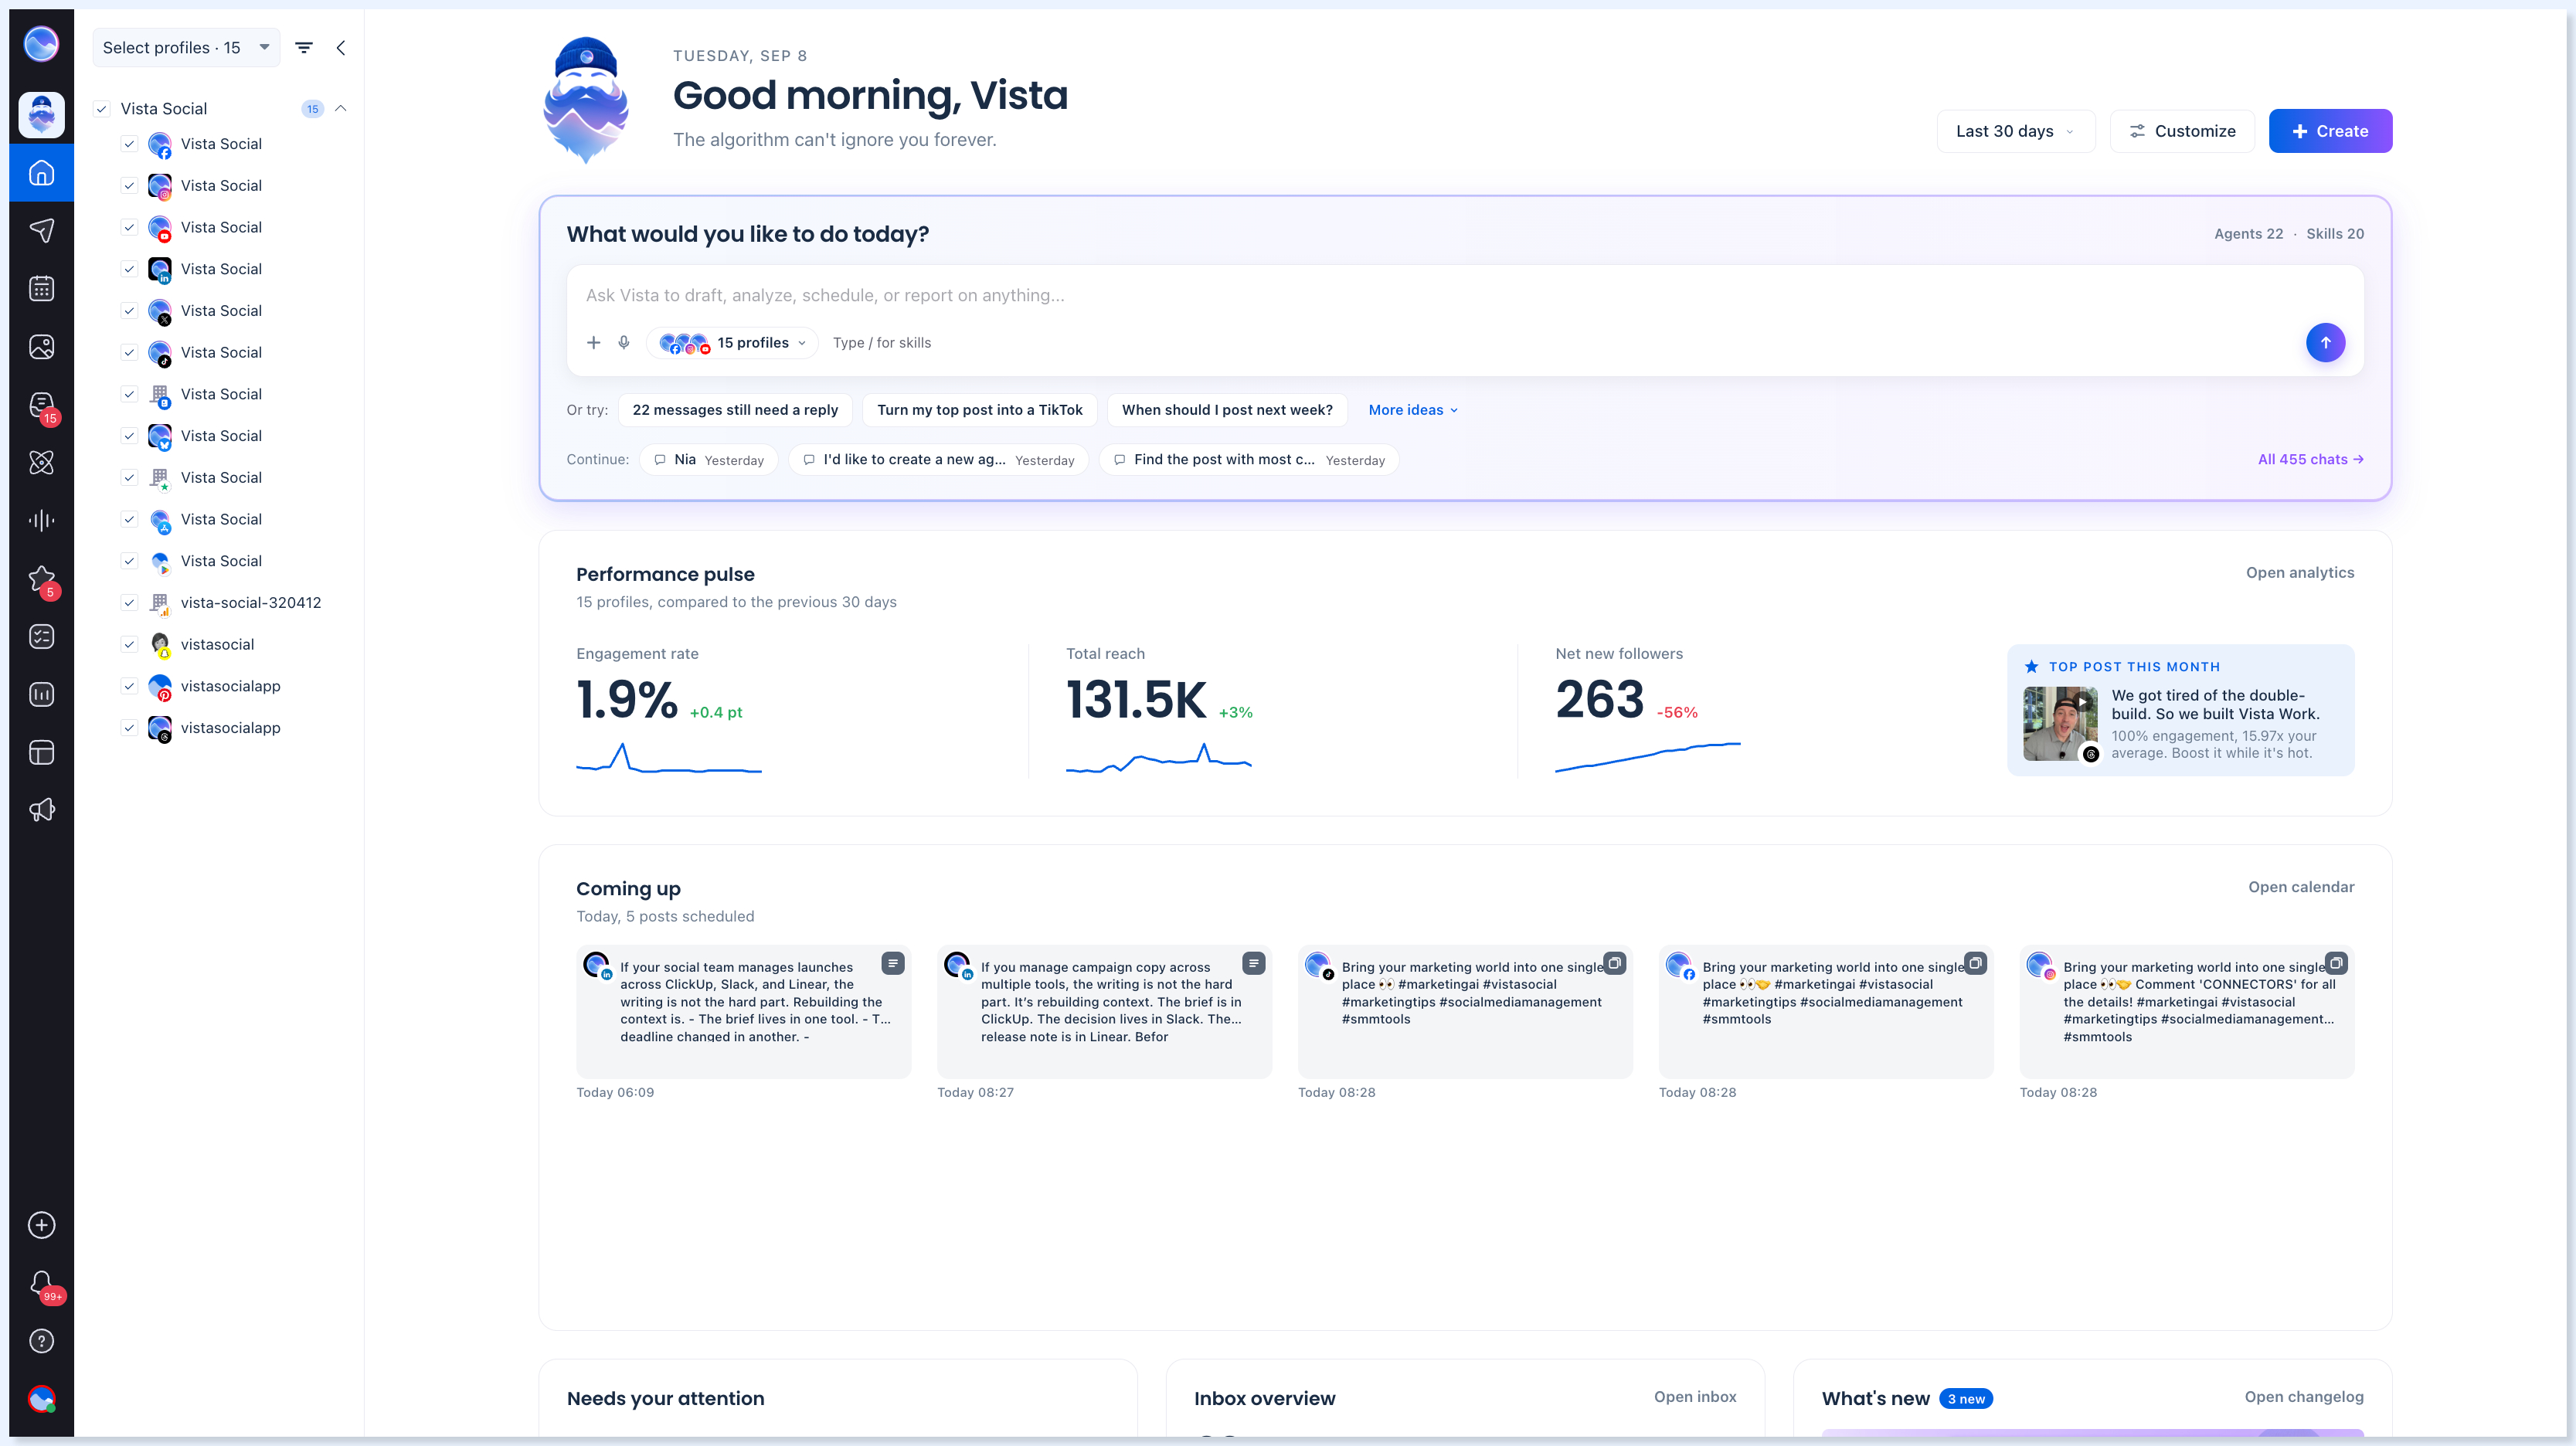This screenshot has height=1446, width=2576.
Task: Open notifications bell with 99+ badge
Action: (41, 1284)
